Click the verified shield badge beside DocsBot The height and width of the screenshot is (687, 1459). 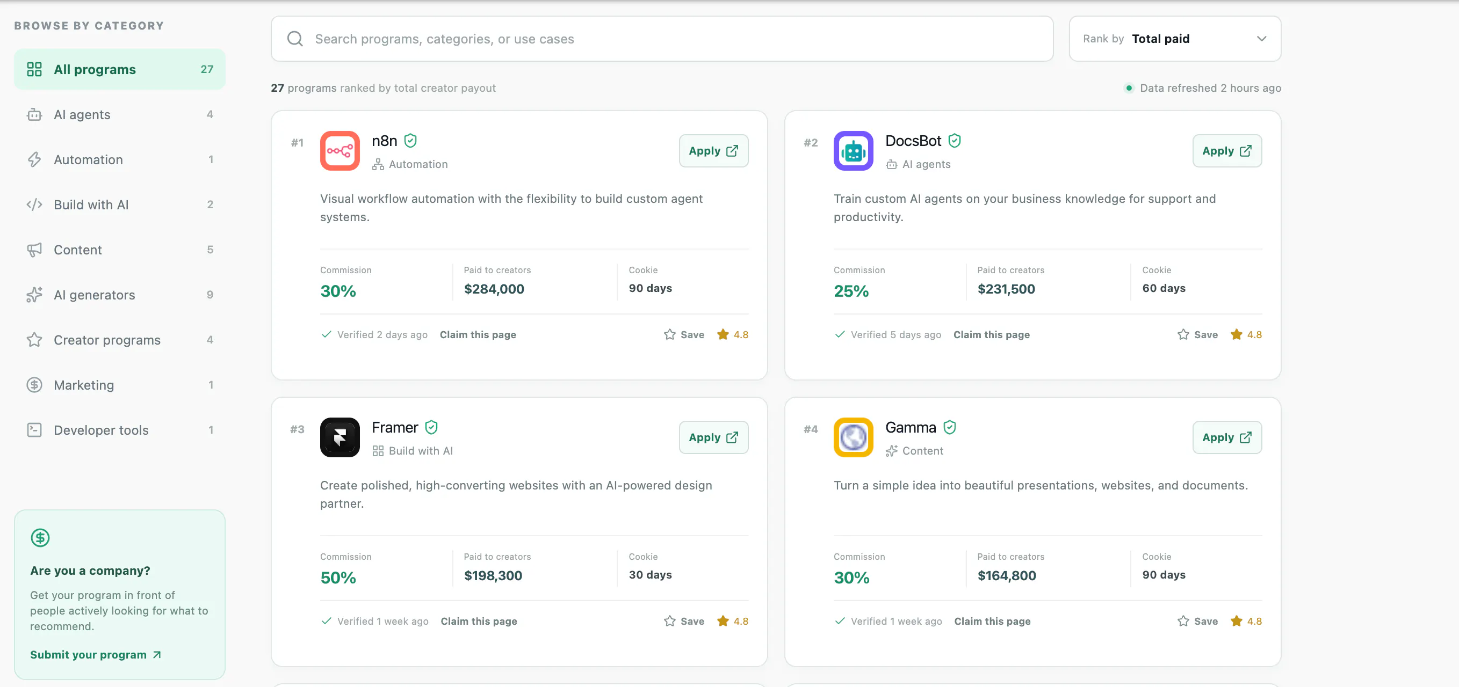coord(955,140)
